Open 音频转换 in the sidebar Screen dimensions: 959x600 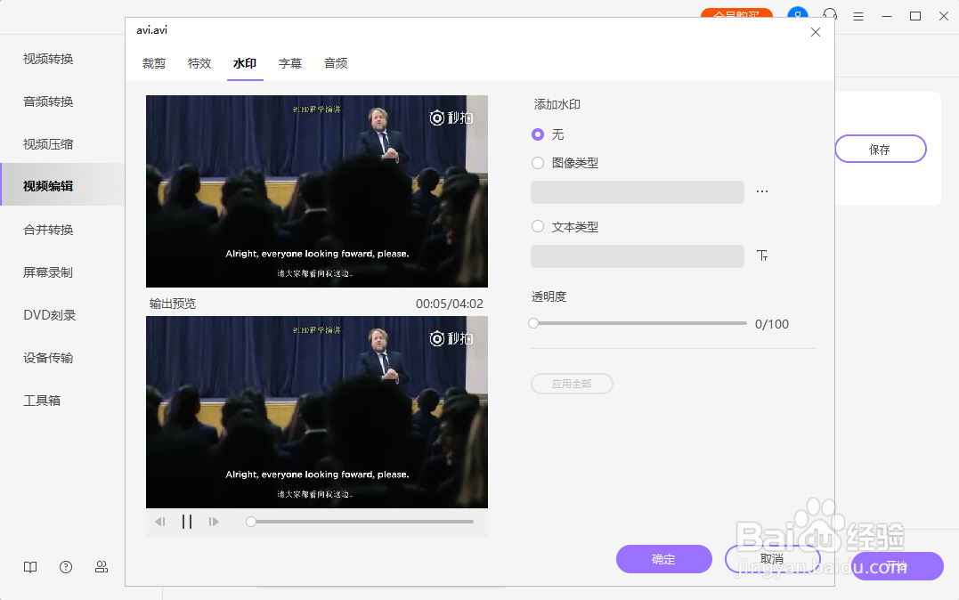pyautogui.click(x=48, y=101)
